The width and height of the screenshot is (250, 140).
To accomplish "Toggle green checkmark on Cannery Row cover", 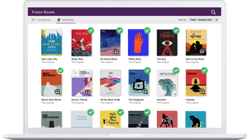I will 91,112.
